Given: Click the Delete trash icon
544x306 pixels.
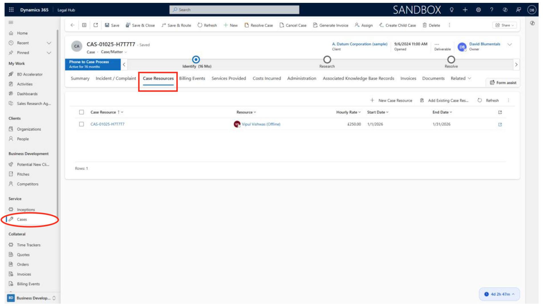Looking at the screenshot, I should point(425,25).
